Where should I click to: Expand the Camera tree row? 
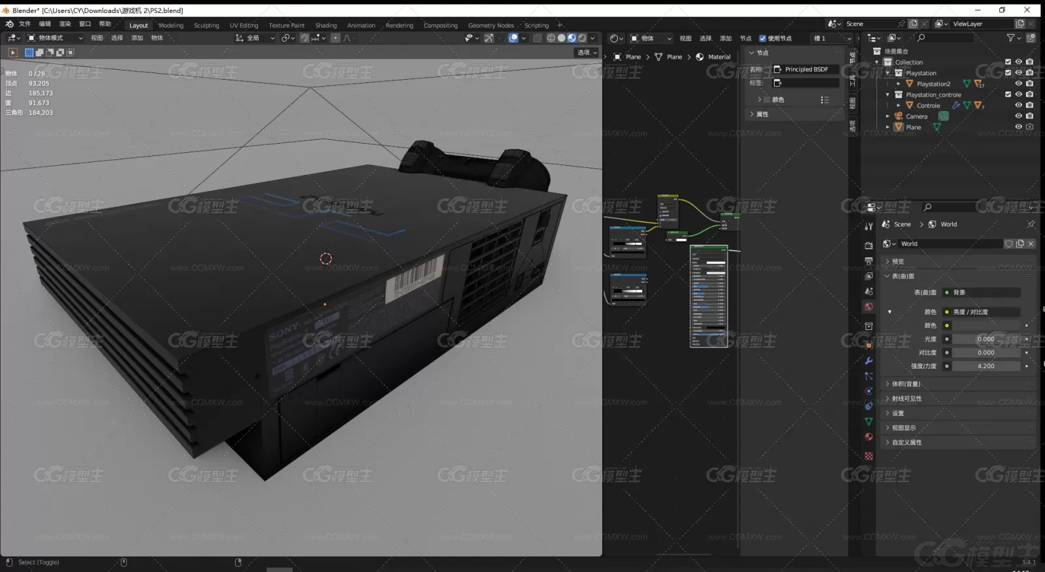(x=888, y=116)
